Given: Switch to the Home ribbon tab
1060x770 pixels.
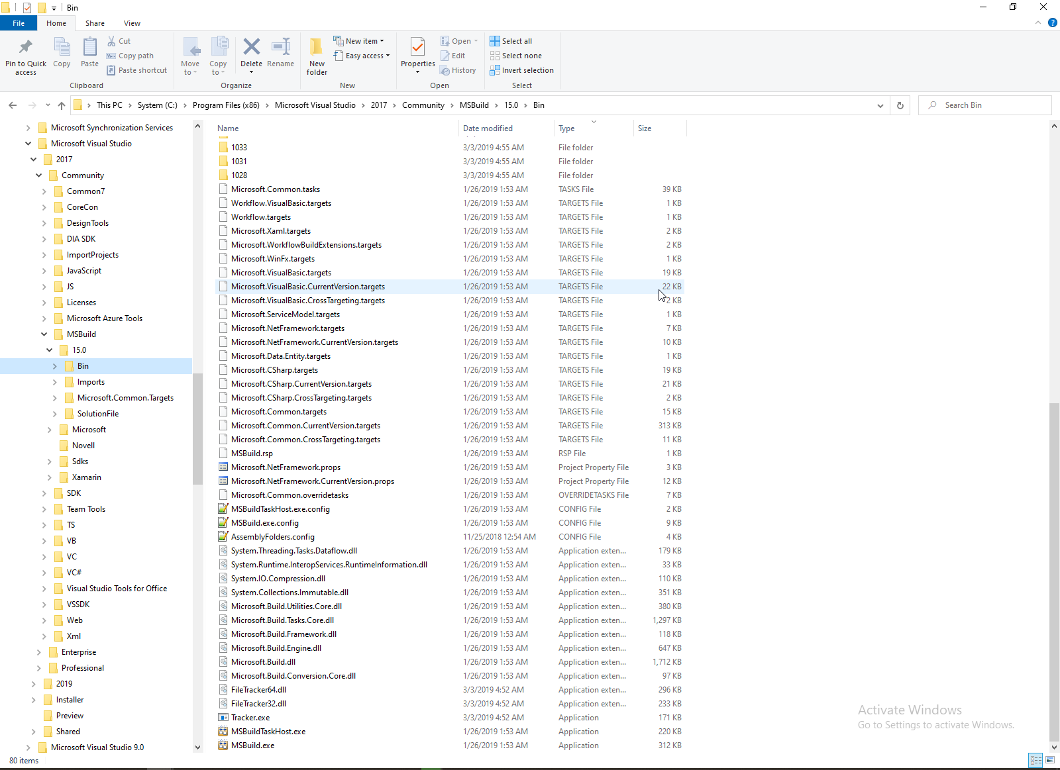Looking at the screenshot, I should click(56, 23).
